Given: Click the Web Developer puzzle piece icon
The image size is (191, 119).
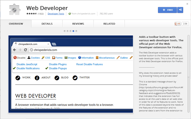Looking at the screenshot, I should [x=15, y=9].
